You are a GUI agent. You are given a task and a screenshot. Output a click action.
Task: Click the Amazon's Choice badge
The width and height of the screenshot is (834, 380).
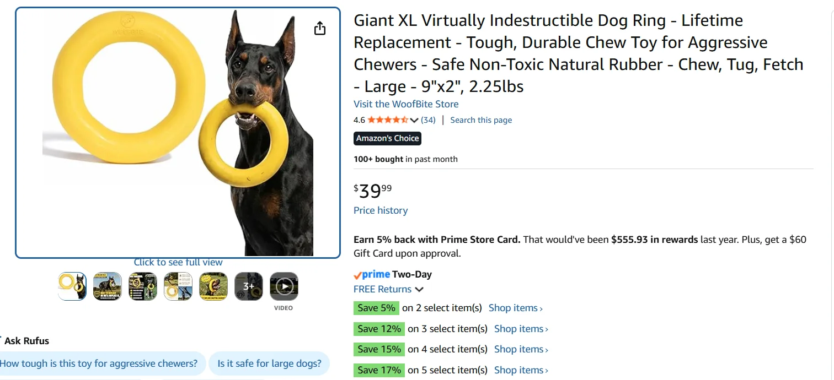387,138
